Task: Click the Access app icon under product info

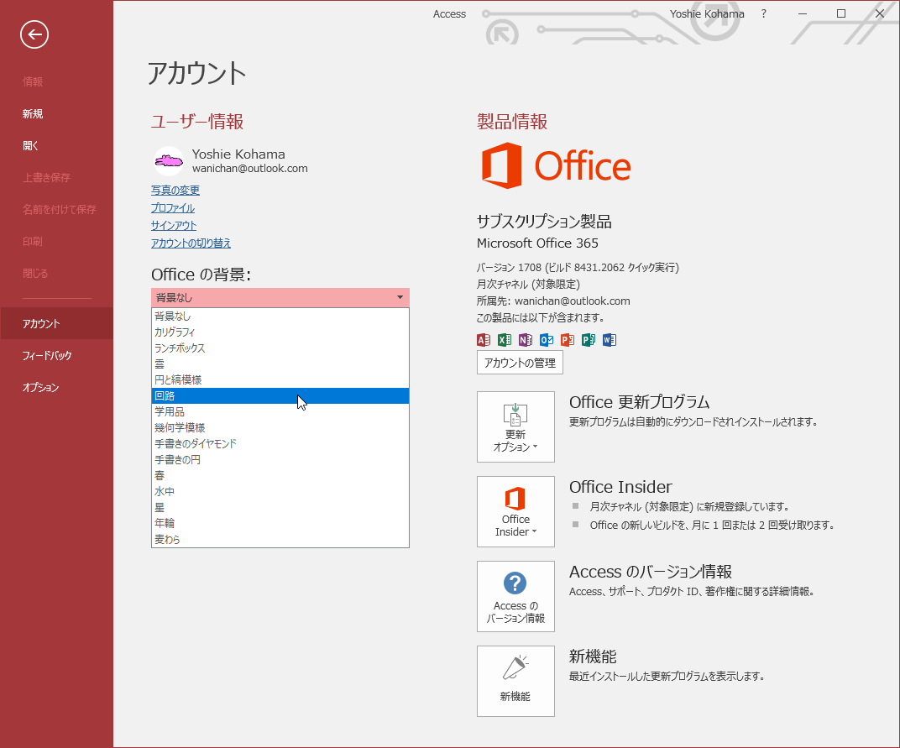Action: [x=484, y=340]
